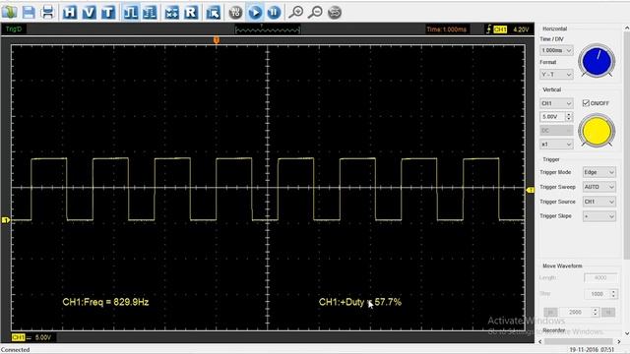Open the Format dropdown showing Y-T

556,75
